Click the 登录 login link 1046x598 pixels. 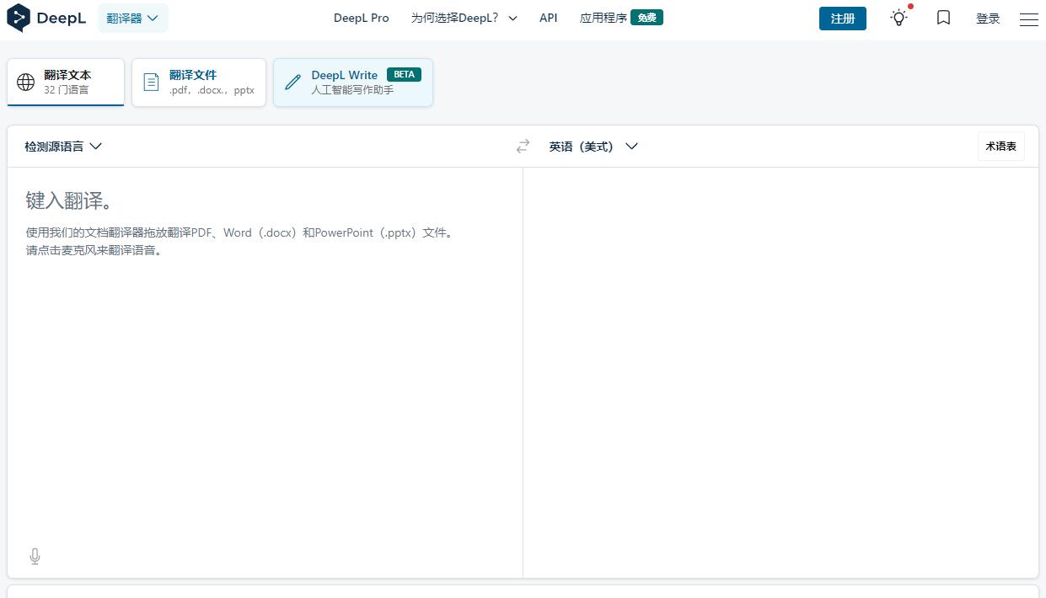(988, 19)
